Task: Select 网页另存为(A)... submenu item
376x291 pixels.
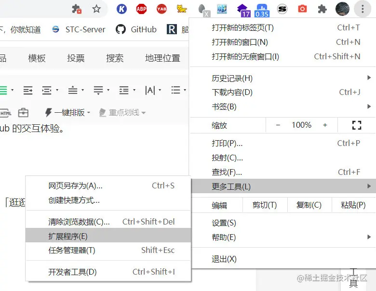Action: click(108, 186)
